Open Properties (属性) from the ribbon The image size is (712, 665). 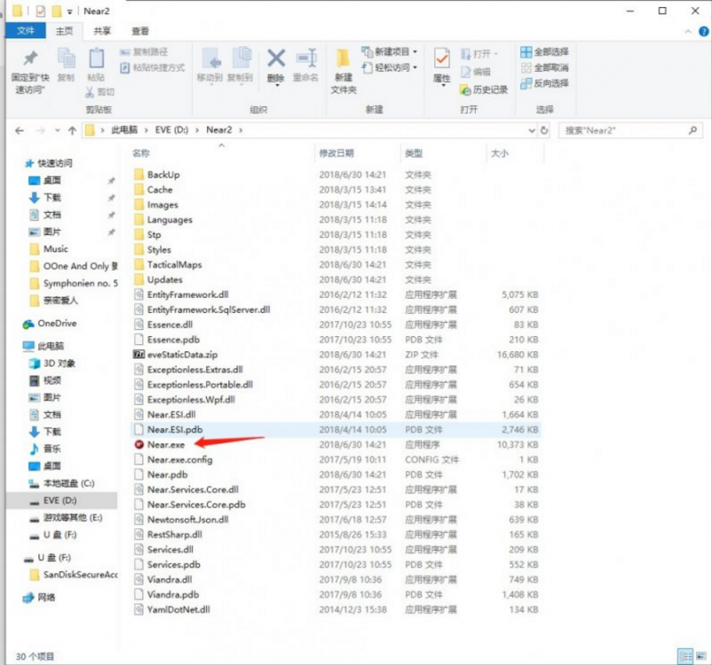click(x=441, y=66)
